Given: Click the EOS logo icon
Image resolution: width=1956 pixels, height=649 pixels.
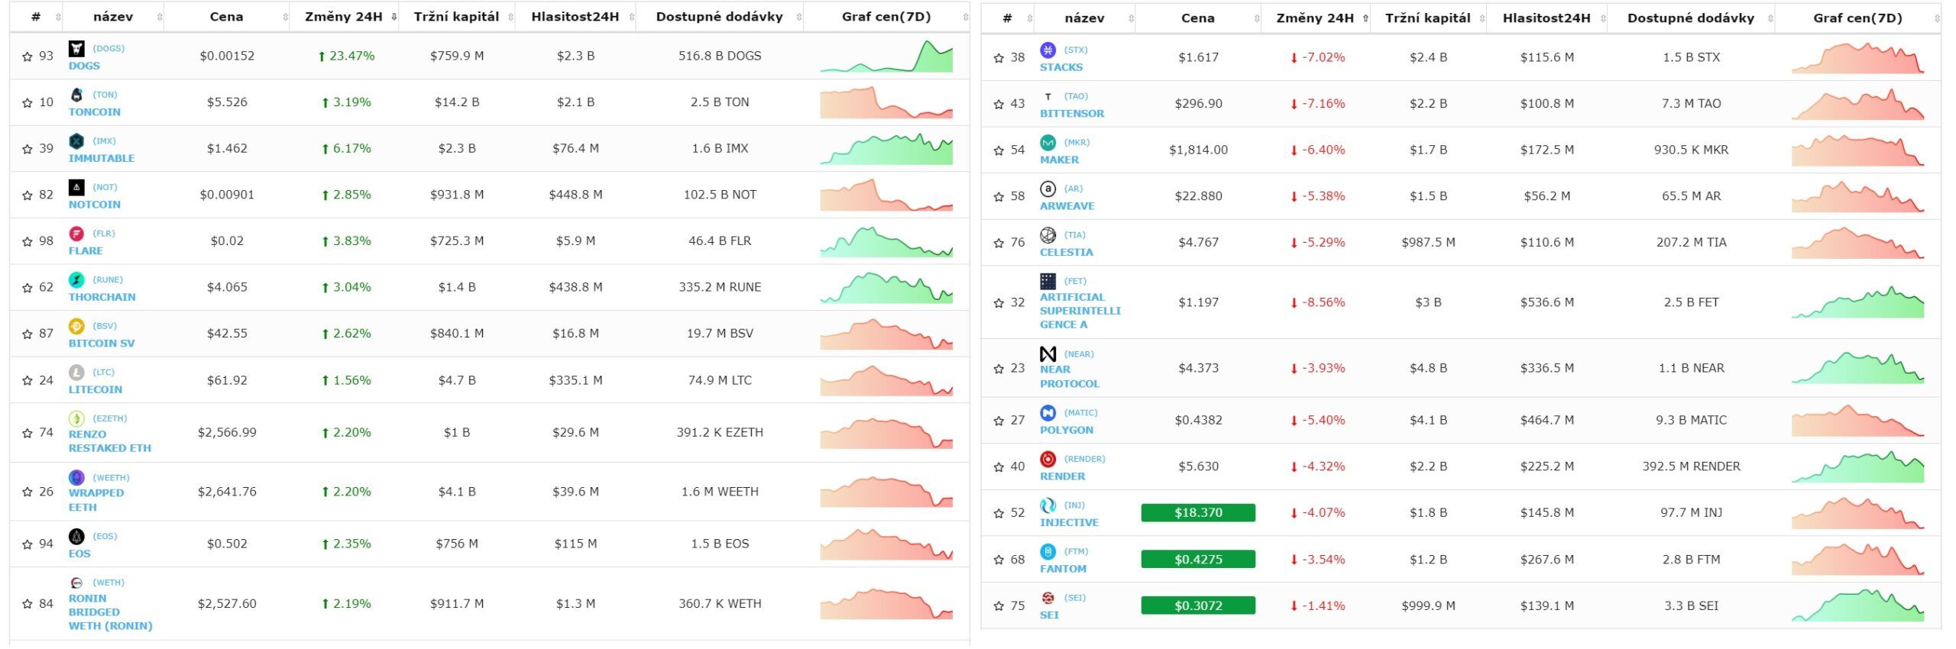Looking at the screenshot, I should point(76,537).
